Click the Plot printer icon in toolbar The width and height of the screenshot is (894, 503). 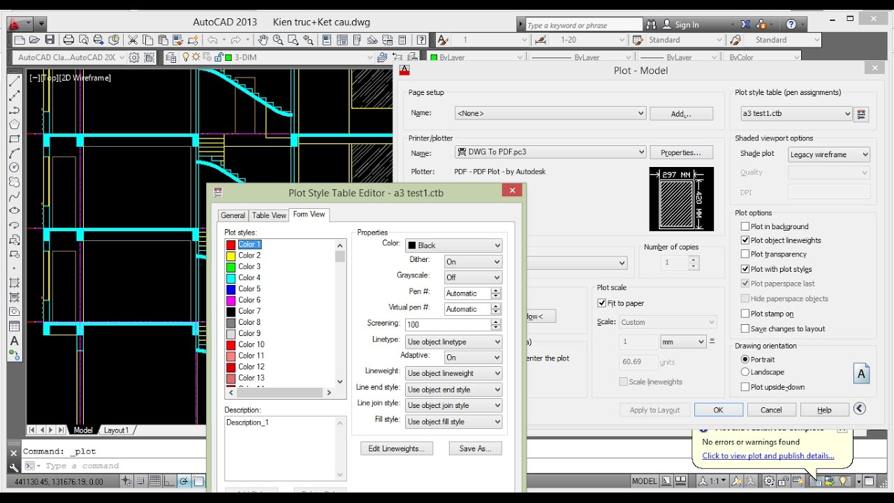point(68,41)
